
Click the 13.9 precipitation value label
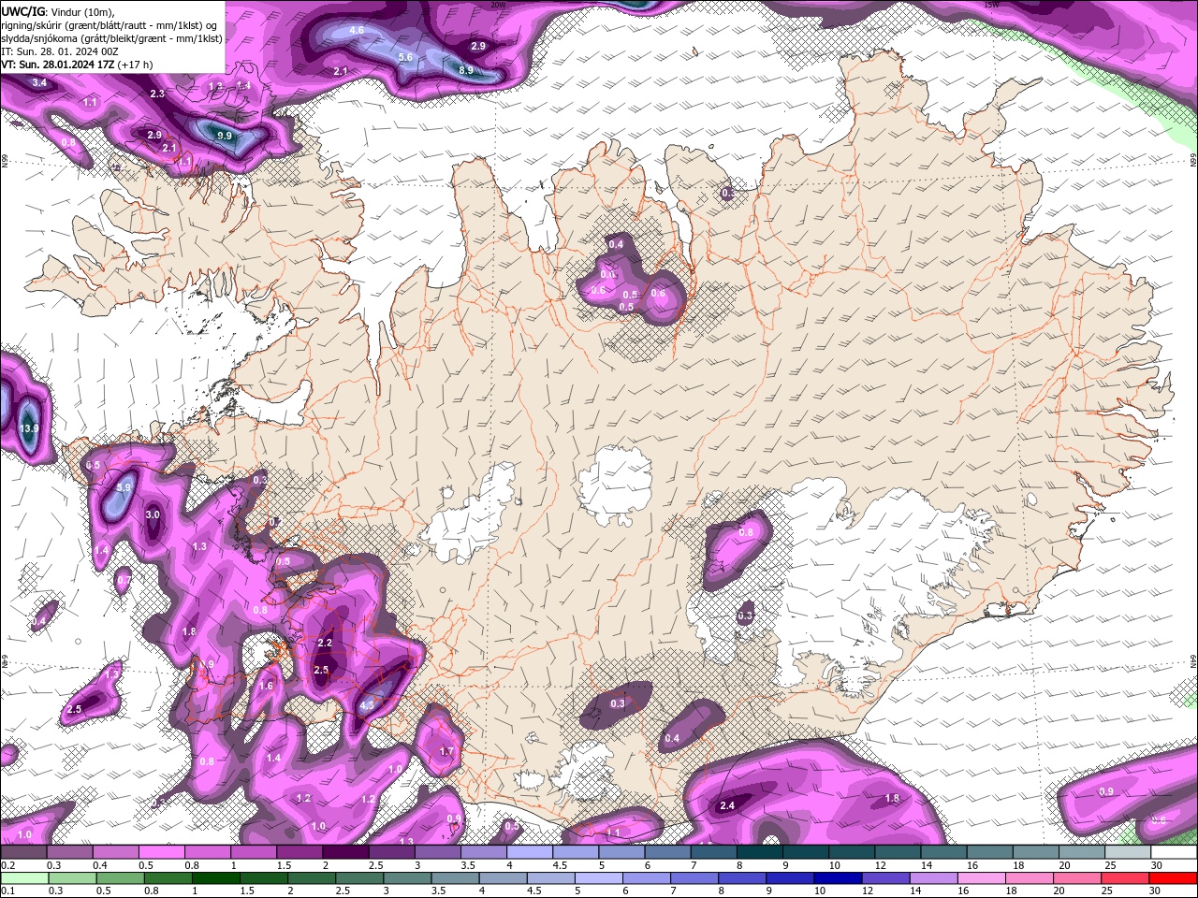tap(30, 428)
